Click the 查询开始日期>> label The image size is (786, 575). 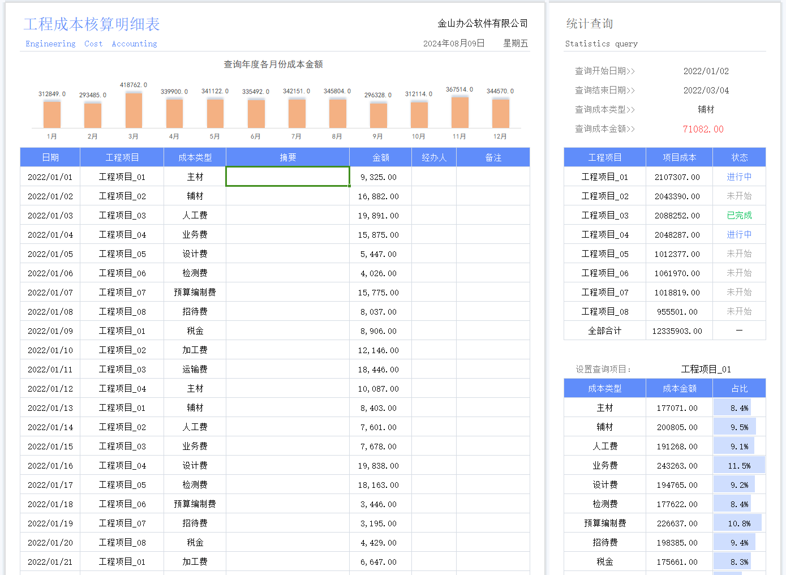(605, 71)
